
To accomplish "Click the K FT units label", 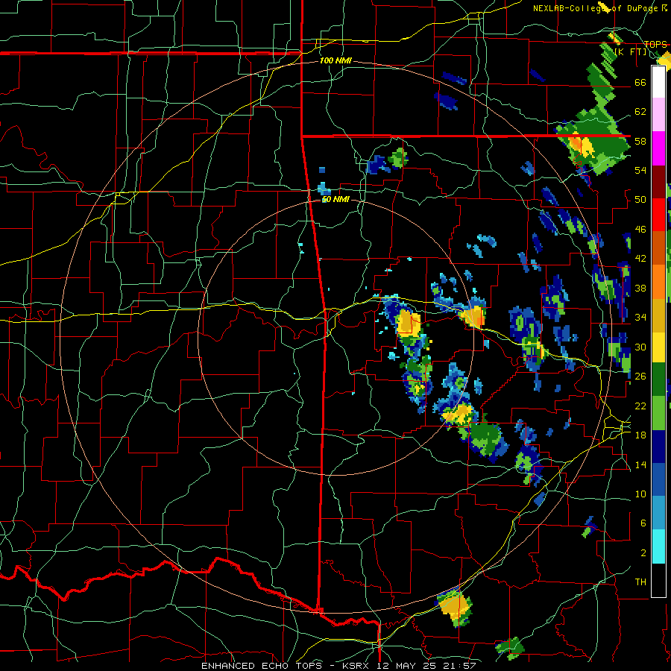I will (631, 52).
